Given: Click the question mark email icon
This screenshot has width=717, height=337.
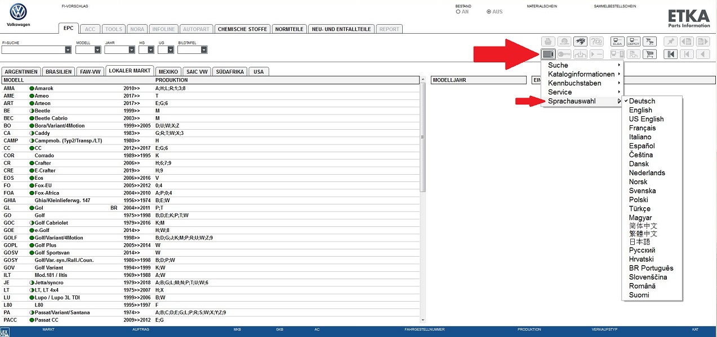Looking at the screenshot, I should 596,41.
